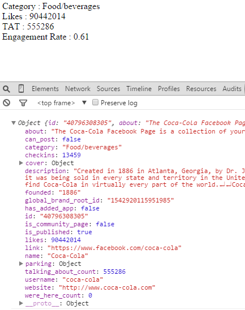
Task: Clear console with the ban icon
Action: [x=7, y=103]
